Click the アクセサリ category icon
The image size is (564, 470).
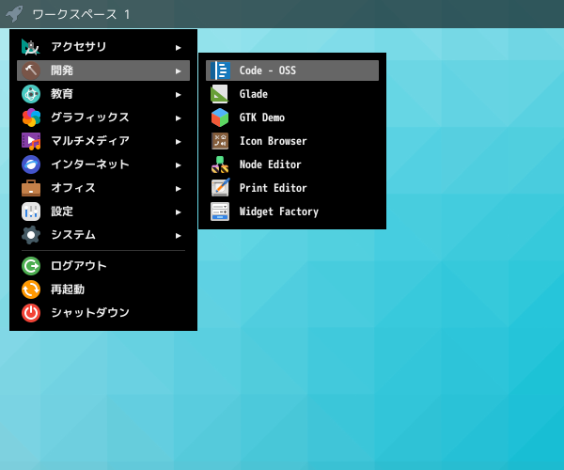(x=31, y=47)
